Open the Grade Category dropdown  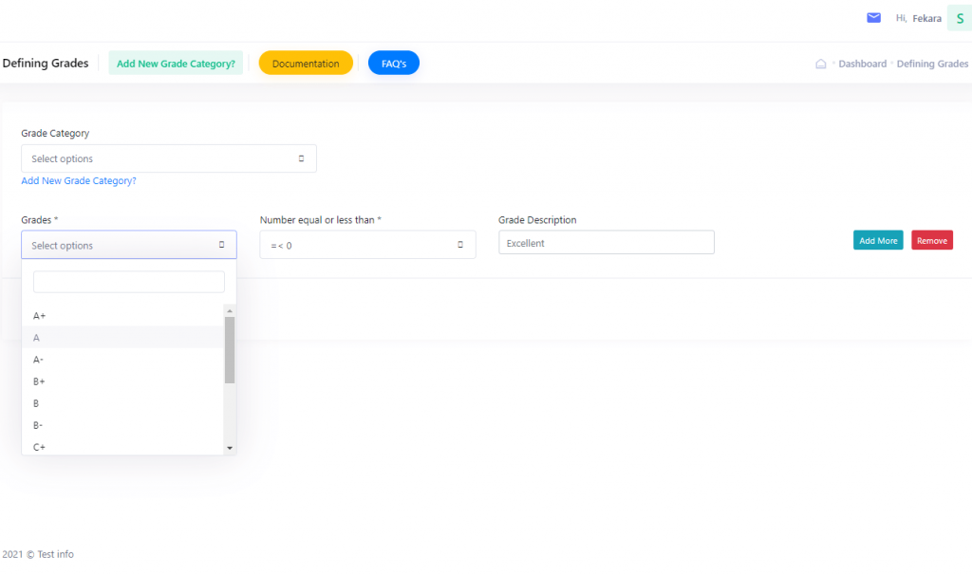coord(169,158)
